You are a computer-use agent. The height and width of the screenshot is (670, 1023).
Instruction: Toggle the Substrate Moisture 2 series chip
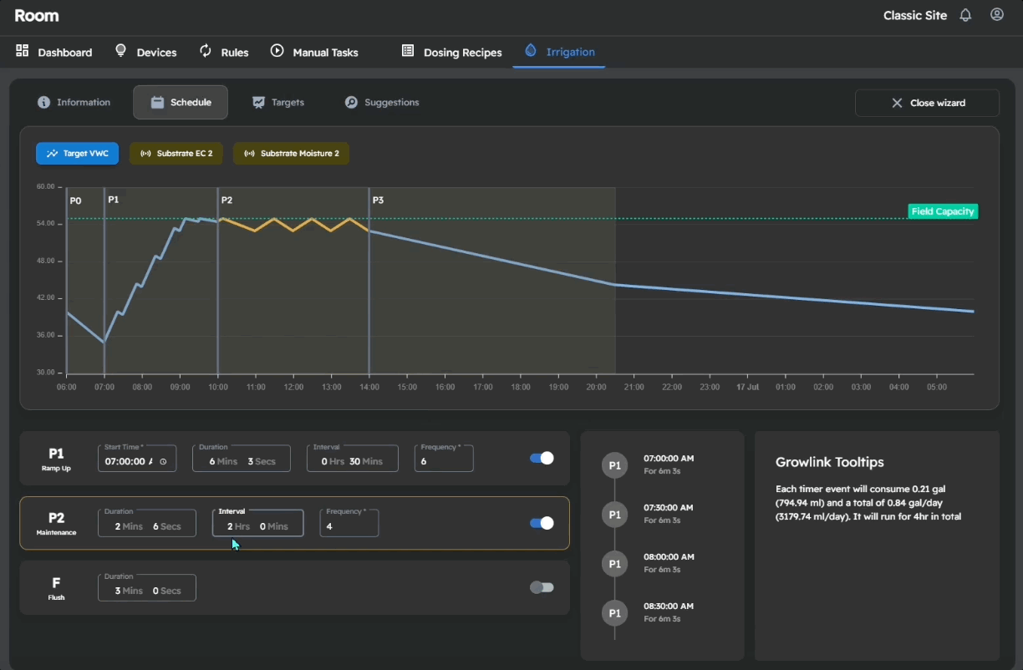pyautogui.click(x=291, y=154)
